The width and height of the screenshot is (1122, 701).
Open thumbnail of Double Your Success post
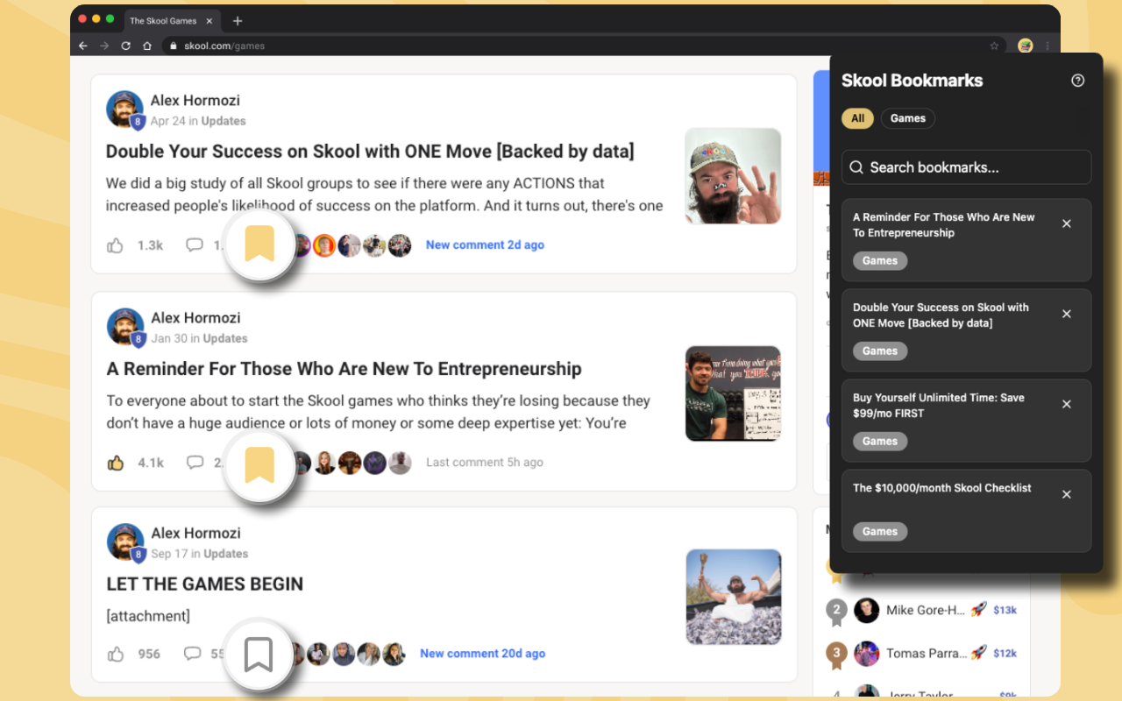pyautogui.click(x=733, y=176)
